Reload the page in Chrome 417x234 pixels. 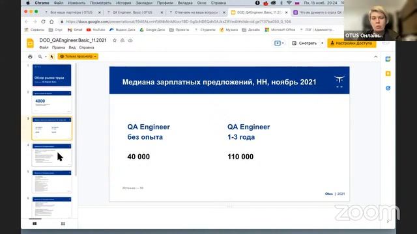coord(43,21)
